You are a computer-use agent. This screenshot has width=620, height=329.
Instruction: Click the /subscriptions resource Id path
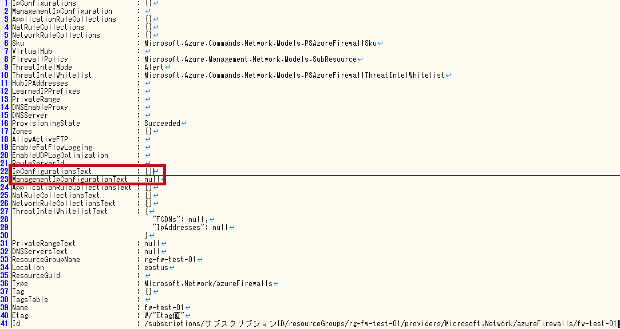(x=380, y=323)
